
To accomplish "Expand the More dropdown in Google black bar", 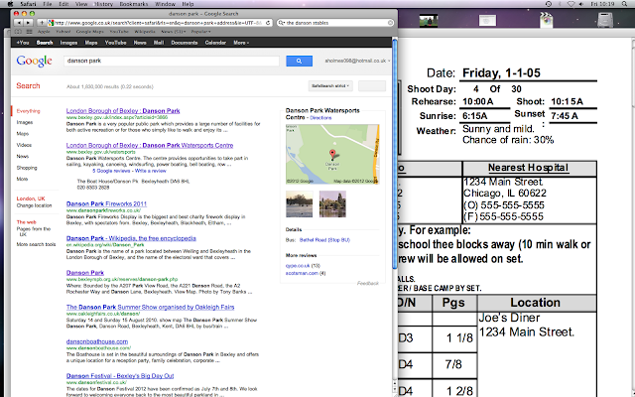I will pos(241,43).
